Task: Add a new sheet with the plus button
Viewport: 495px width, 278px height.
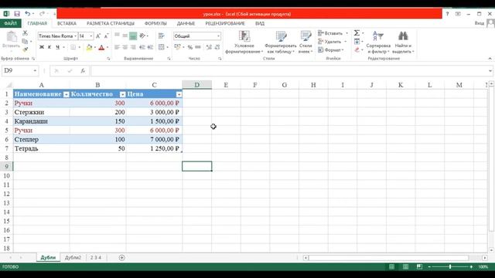Action: (121, 257)
